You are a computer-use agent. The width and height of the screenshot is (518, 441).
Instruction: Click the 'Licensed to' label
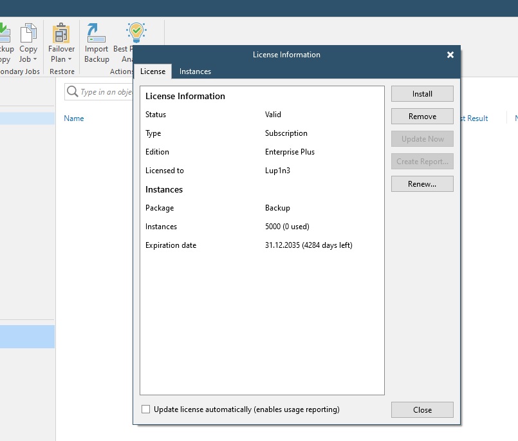click(165, 171)
